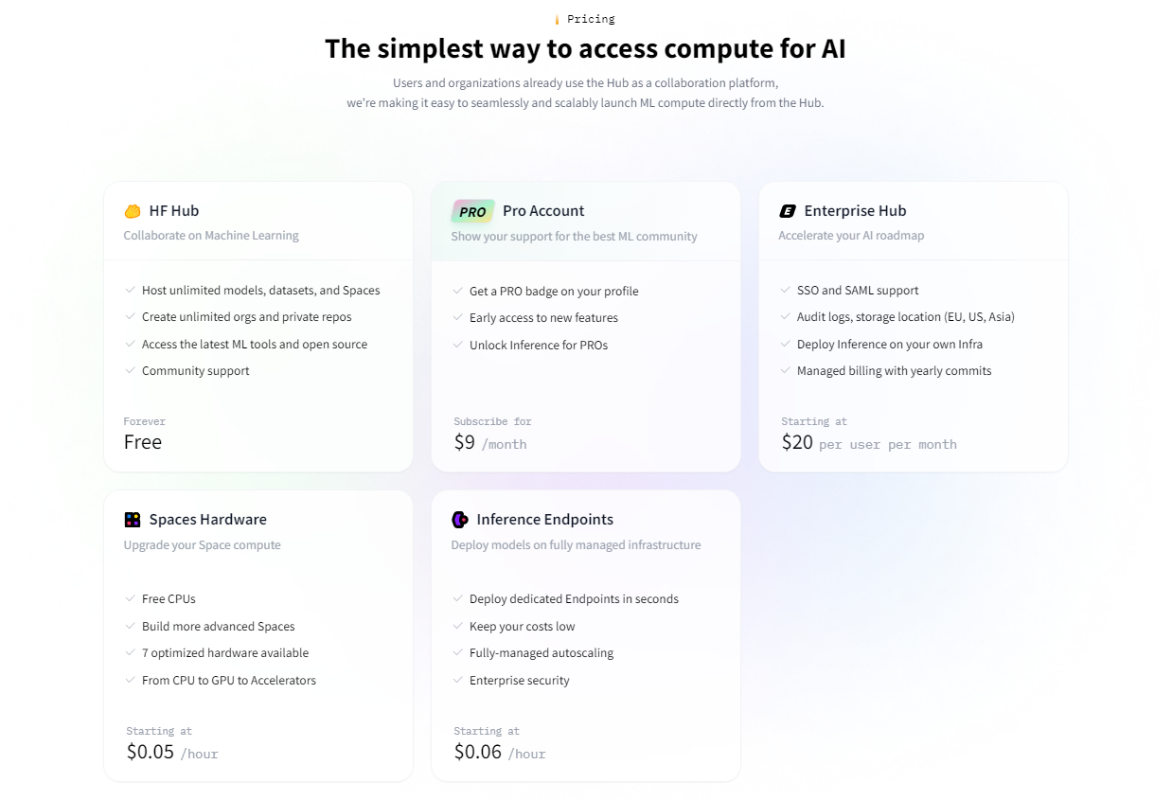Click the HF Hub hugging-hands icon
The height and width of the screenshot is (800, 1172).
click(133, 211)
